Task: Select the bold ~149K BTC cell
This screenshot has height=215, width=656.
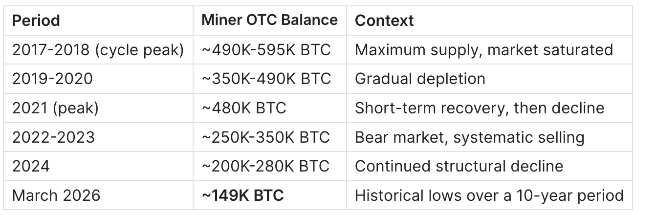Action: (242, 196)
